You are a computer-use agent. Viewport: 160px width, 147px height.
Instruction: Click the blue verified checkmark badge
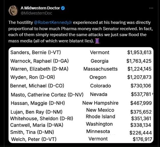coord(63,8)
